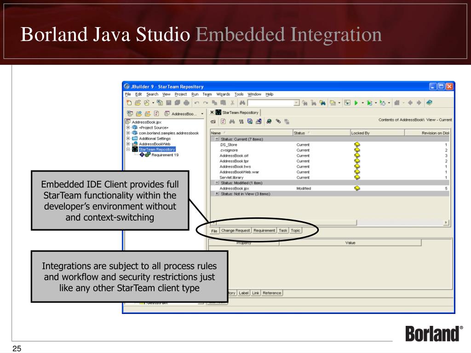Click the Help book icon
The image size is (471, 353).
429,102
